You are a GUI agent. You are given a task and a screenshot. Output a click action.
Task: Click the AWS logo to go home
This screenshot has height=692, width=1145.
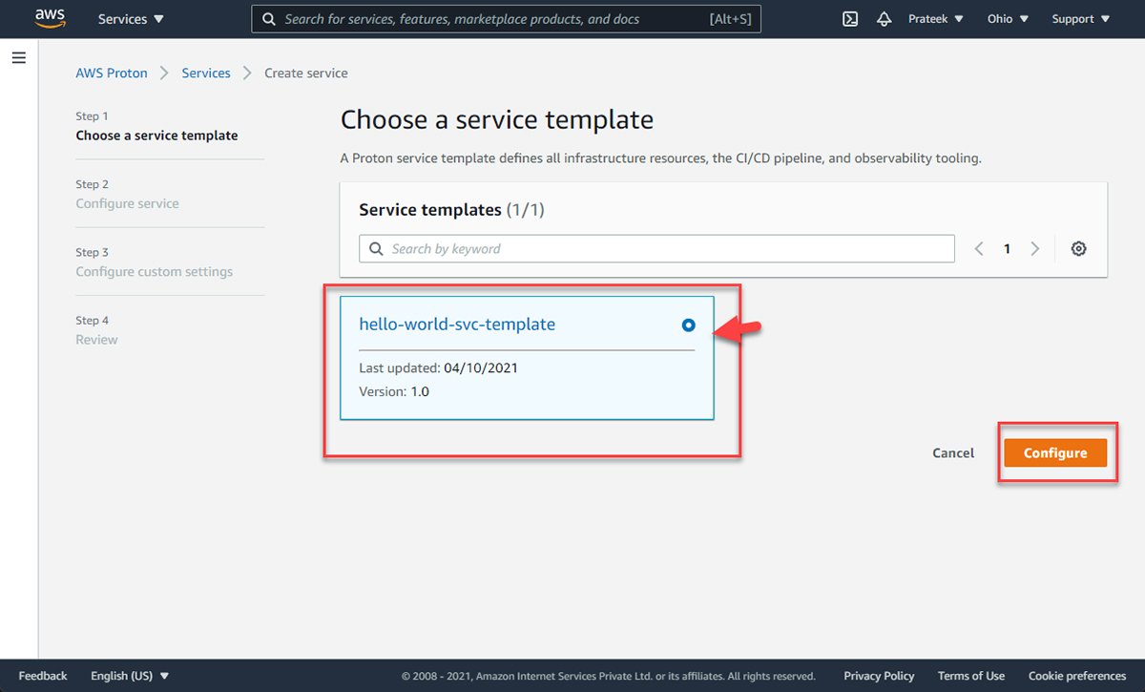(x=50, y=18)
